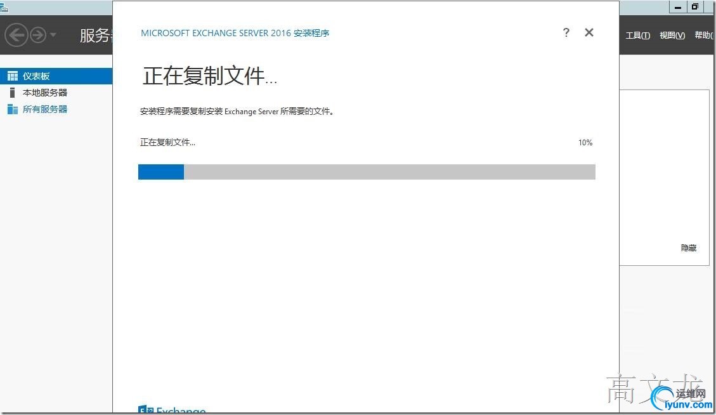The image size is (716, 415).
Task: Click the 隐藏 link in Server Manager
Action: 689,247
